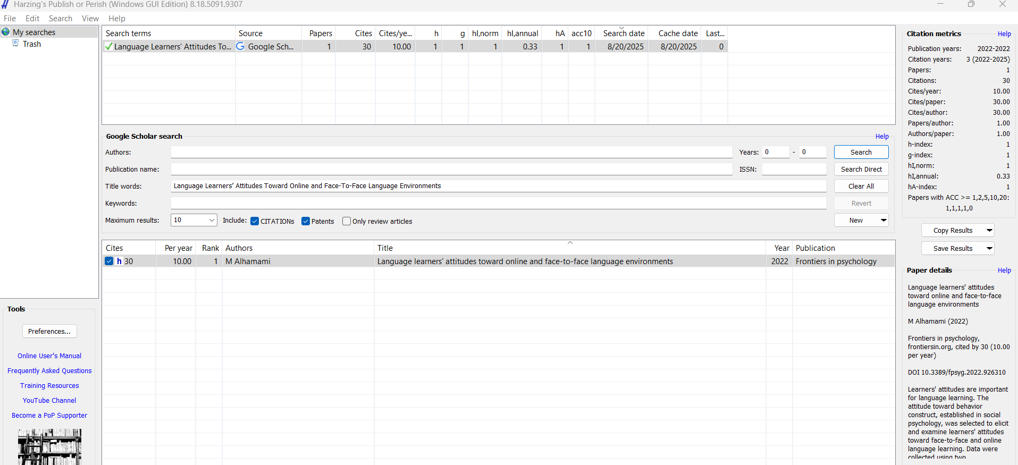This screenshot has width=1018, height=465.
Task: Click the start year field under Years
Action: (x=776, y=152)
